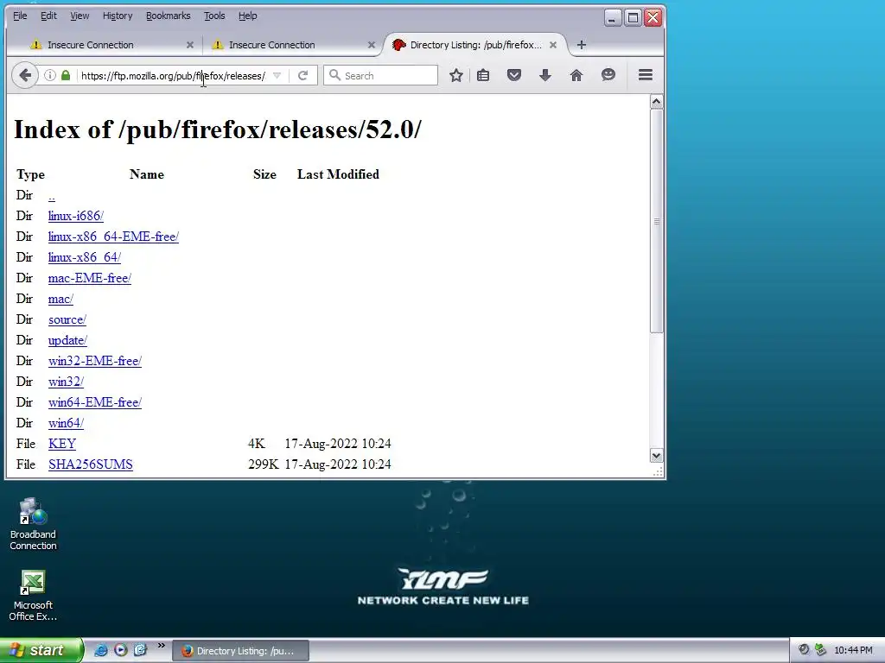The height and width of the screenshot is (663, 885).
Task: Click the 10:44 PM taskbar clock
Action: [x=853, y=651]
